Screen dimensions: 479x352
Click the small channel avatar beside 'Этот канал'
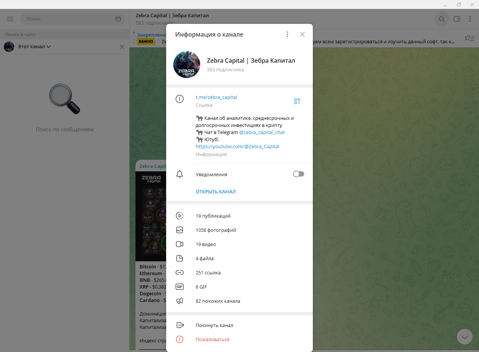point(9,47)
